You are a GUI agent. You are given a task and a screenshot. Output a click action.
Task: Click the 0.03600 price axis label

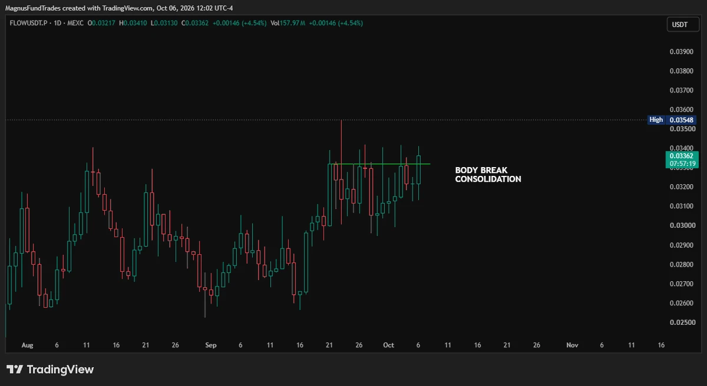(x=680, y=110)
